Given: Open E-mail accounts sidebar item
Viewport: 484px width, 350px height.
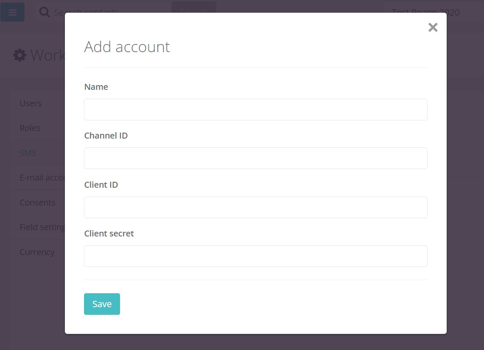Looking at the screenshot, I should click(x=42, y=178).
